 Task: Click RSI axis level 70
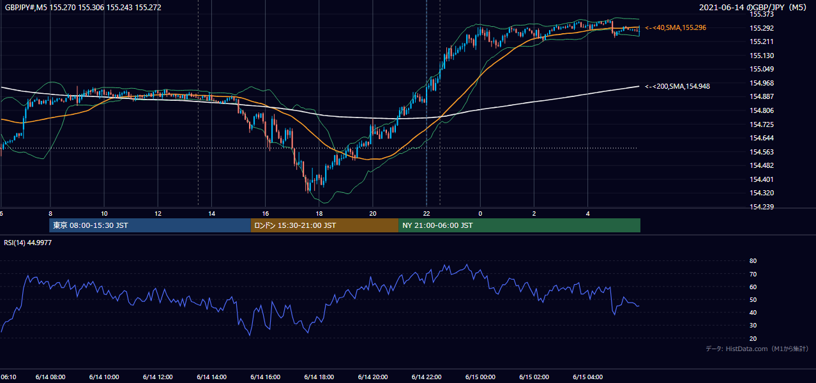point(753,274)
